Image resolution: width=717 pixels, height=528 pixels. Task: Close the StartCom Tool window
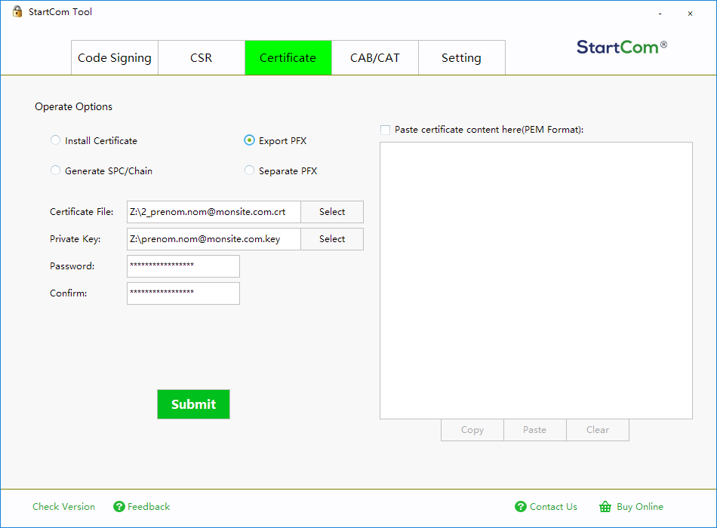pos(690,14)
